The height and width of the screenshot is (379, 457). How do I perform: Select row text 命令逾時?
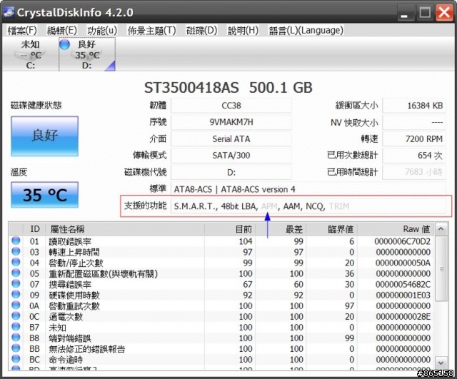66,360
